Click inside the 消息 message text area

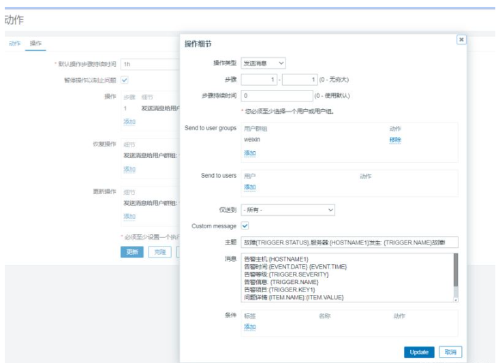[347, 278]
